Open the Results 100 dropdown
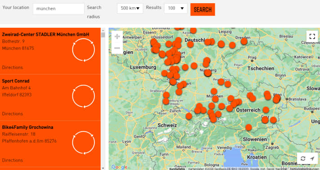The height and width of the screenshot is (170, 320). point(176,9)
